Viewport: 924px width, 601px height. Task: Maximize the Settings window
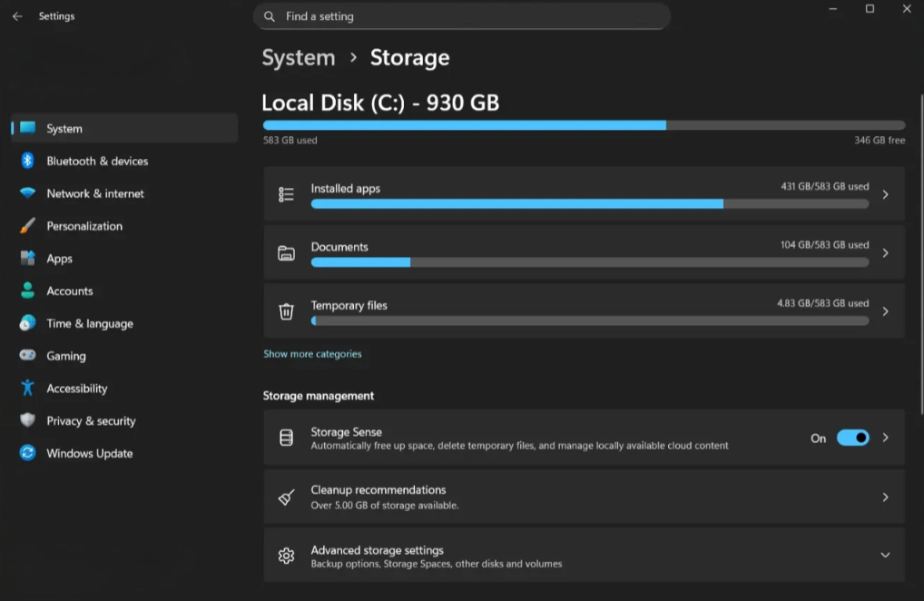click(870, 9)
